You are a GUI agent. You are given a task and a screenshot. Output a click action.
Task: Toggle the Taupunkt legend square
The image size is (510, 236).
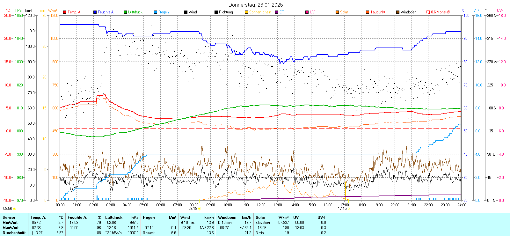(x=368, y=12)
